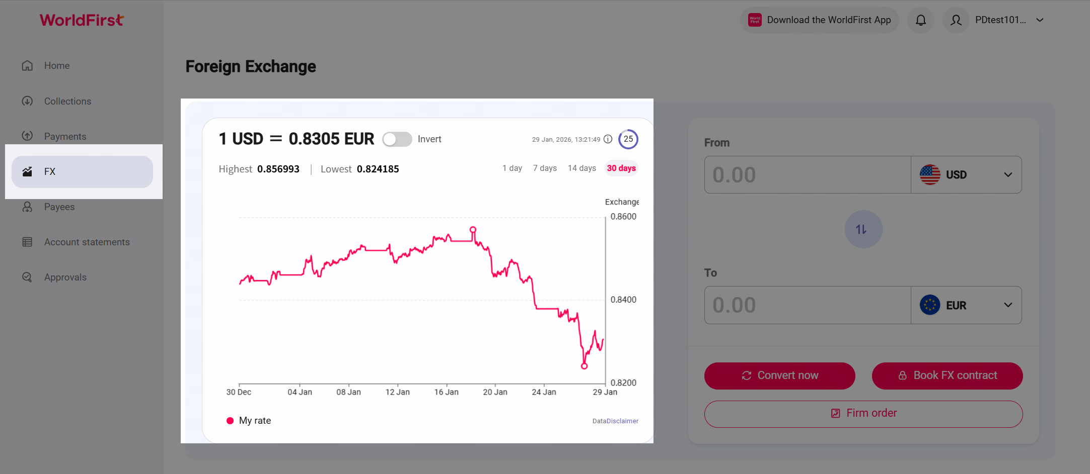
Task: Click the 25-second refresh countdown circle
Action: 628,139
